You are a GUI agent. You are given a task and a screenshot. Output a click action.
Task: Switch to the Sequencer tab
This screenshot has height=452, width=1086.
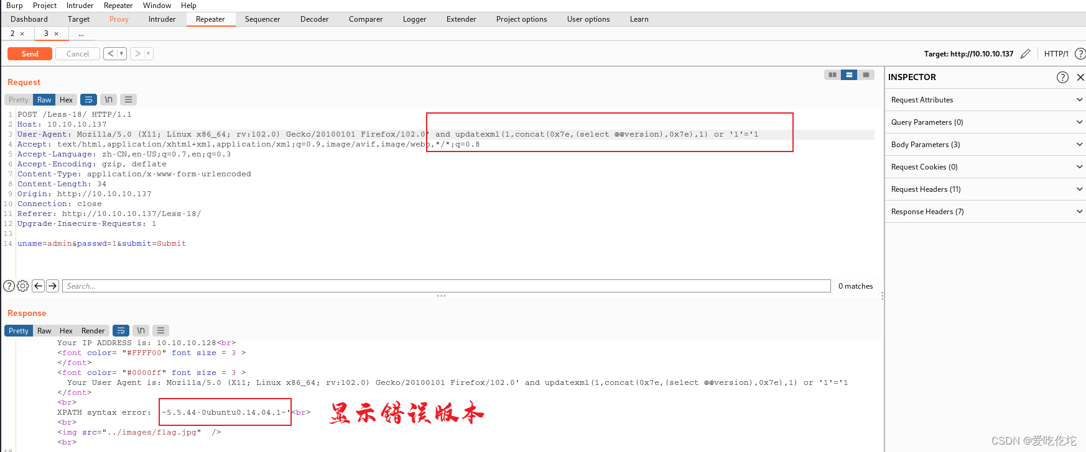262,19
